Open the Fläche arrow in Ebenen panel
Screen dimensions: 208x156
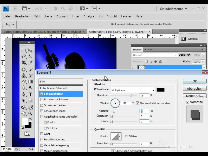point(203,62)
